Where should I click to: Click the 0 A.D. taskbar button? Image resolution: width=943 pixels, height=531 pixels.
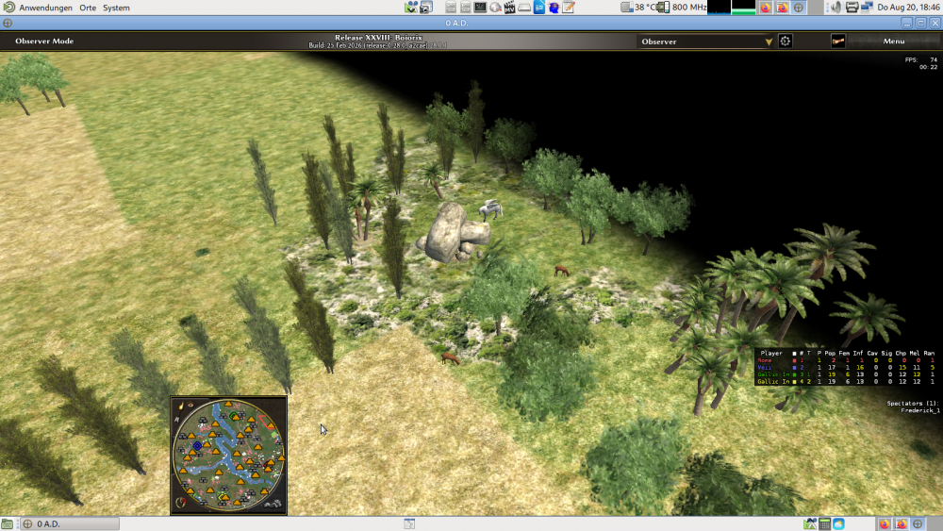[x=70, y=523]
